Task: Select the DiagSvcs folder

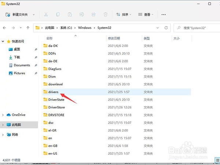Action: coord(117,69)
